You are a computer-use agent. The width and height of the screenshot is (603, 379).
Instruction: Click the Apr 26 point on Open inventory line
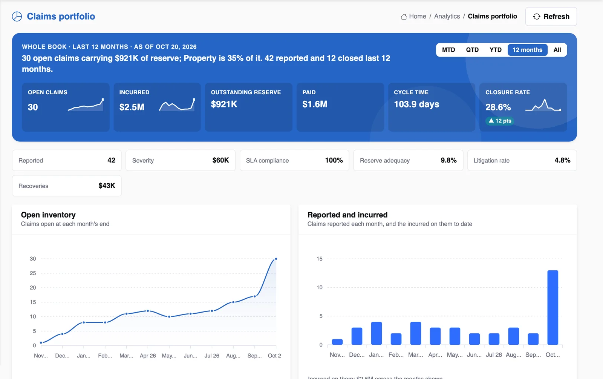148,311
